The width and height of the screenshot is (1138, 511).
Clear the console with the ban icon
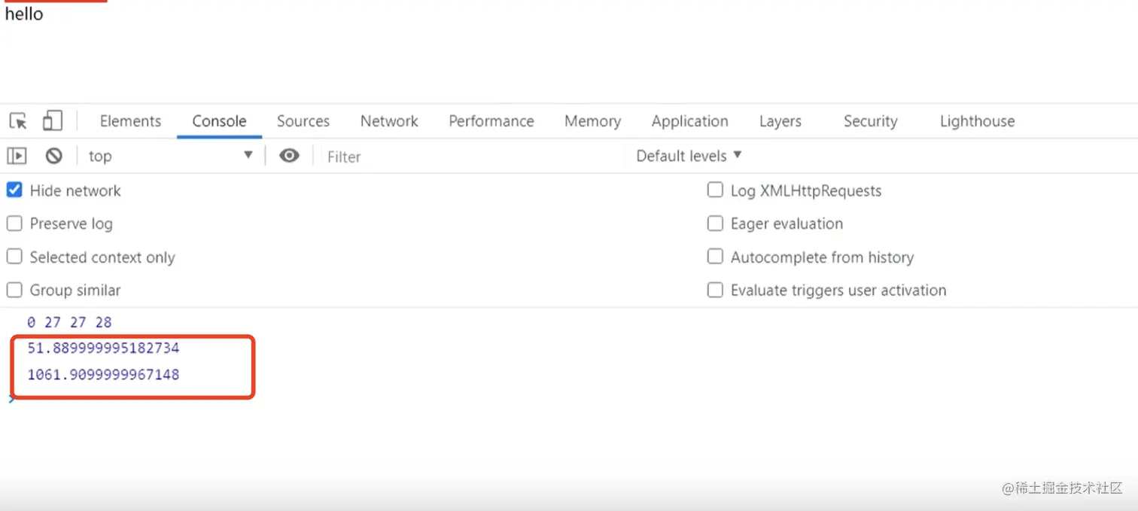click(53, 156)
